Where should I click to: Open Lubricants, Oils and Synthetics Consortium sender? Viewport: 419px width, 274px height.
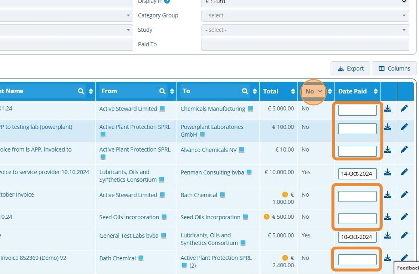click(x=128, y=176)
